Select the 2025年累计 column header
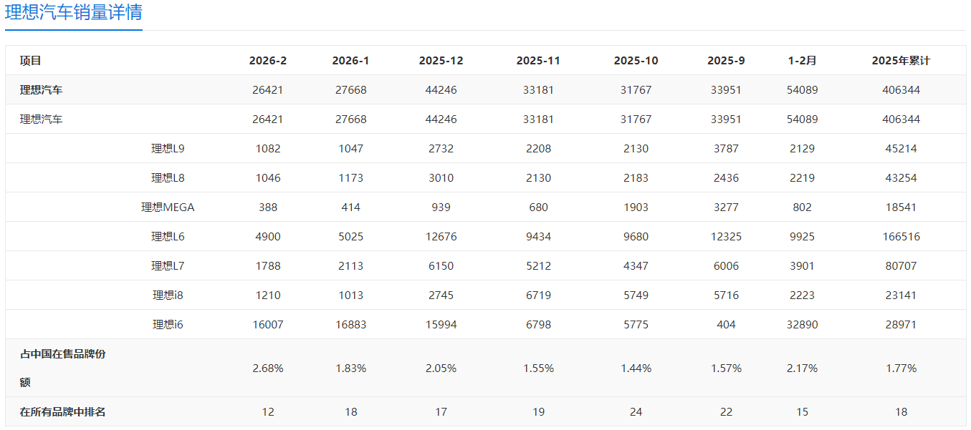 coord(901,61)
